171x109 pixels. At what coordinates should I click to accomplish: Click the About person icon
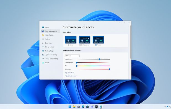[43, 63]
